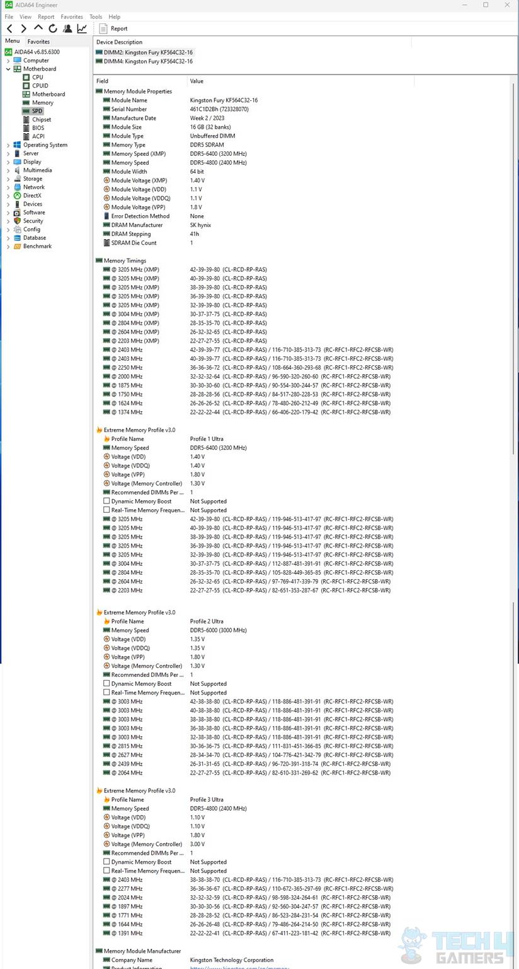Viewport: 519px width, 969px height.
Task: Open the Motherboard sub-item under Motherboard
Action: [x=48, y=94]
